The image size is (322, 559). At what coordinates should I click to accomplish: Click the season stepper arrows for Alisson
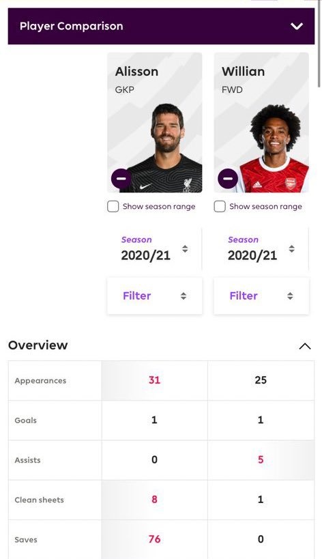[x=185, y=249]
